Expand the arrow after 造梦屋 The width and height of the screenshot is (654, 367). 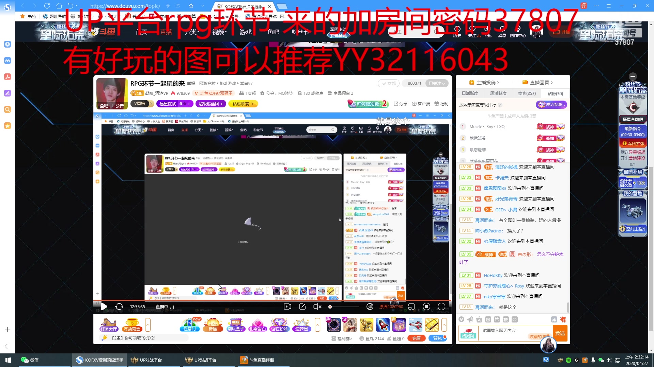(x=317, y=325)
